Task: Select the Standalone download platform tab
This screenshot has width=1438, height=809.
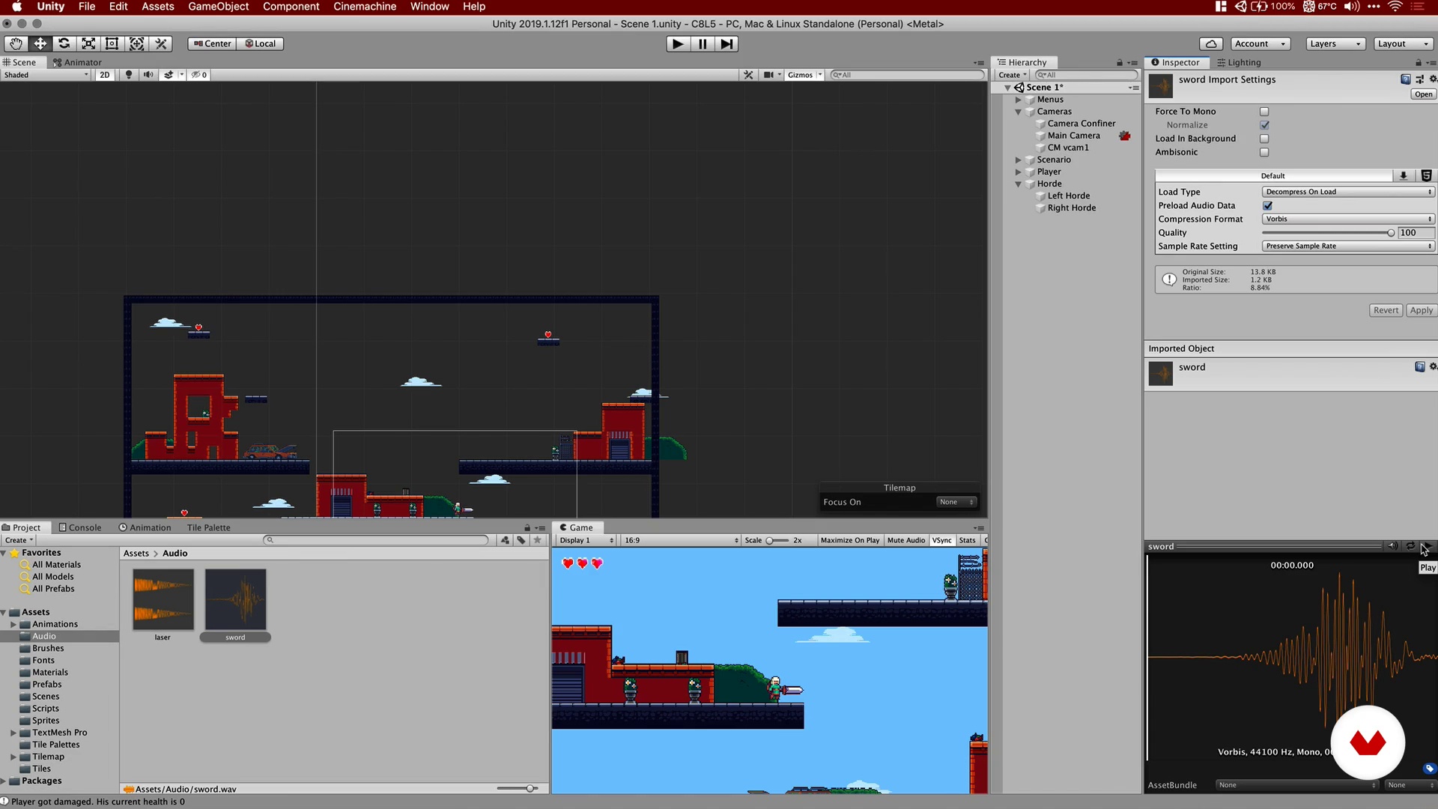Action: pyautogui.click(x=1404, y=175)
